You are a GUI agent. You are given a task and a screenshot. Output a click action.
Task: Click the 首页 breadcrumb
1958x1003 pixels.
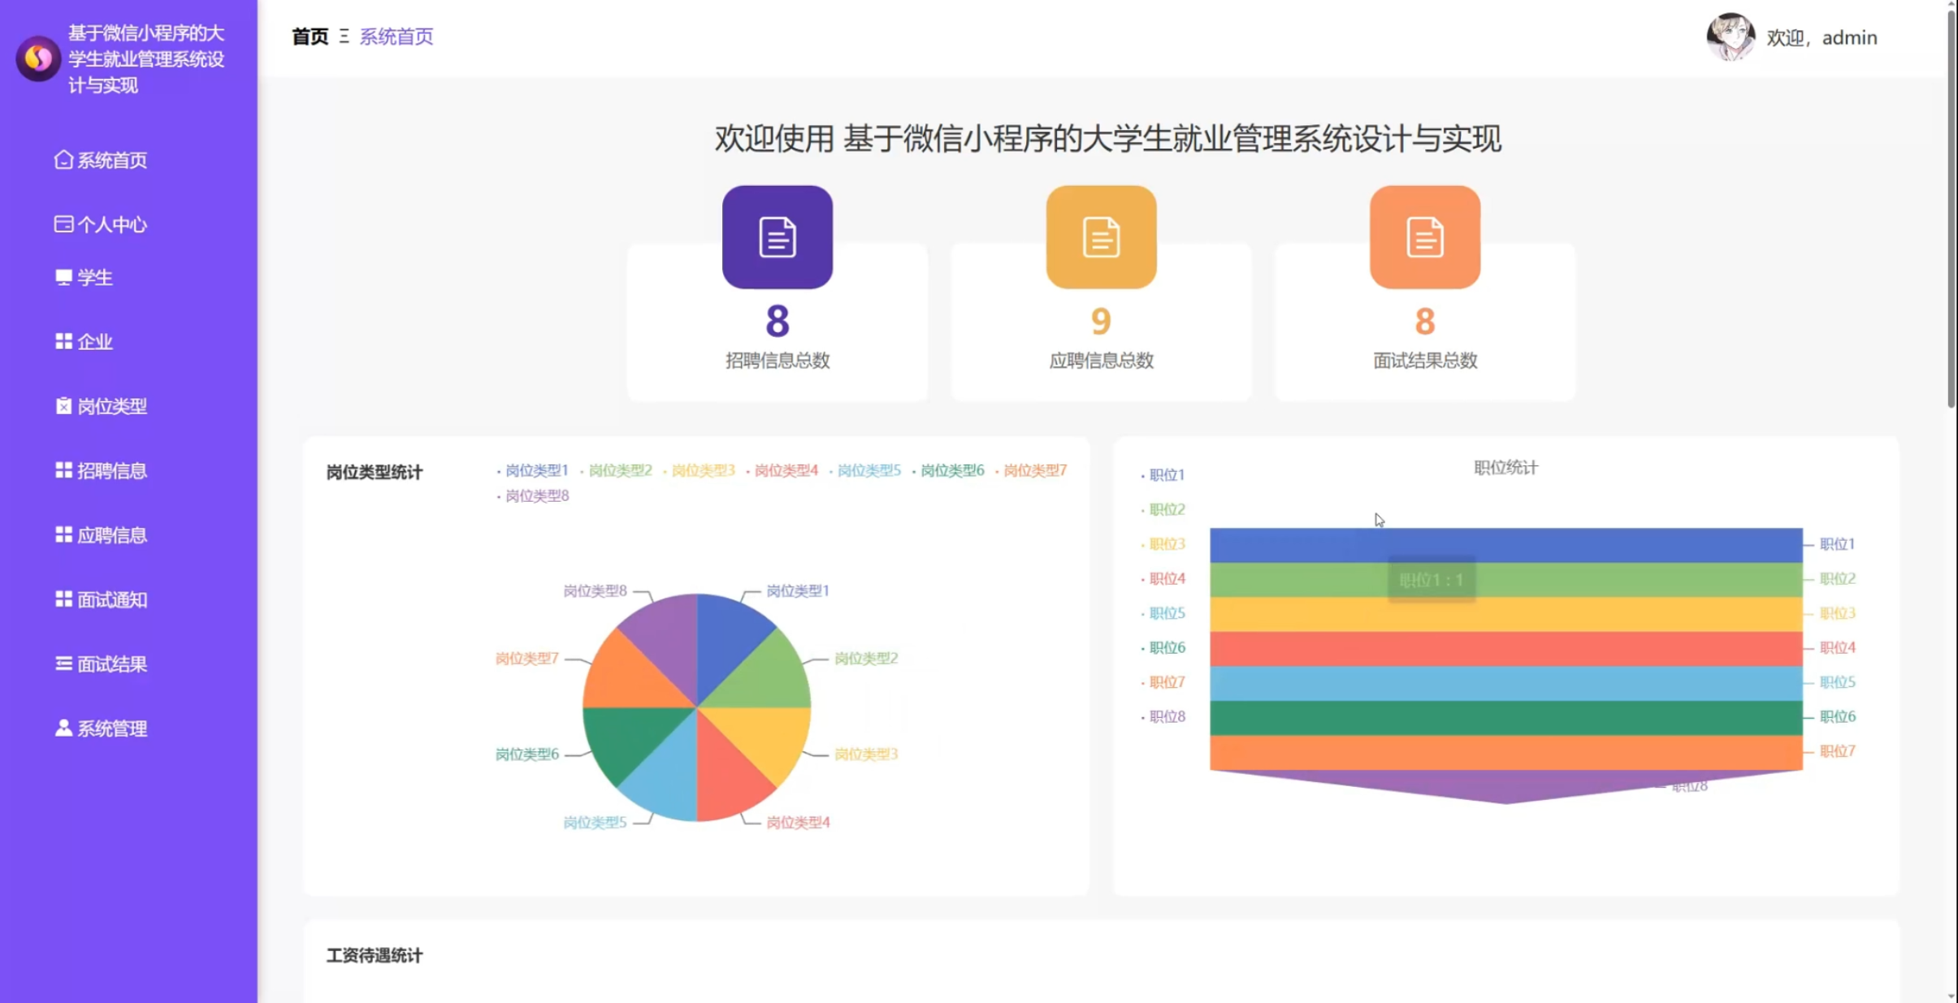(310, 37)
